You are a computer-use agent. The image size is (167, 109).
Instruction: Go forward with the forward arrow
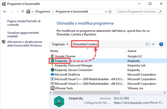(12, 12)
